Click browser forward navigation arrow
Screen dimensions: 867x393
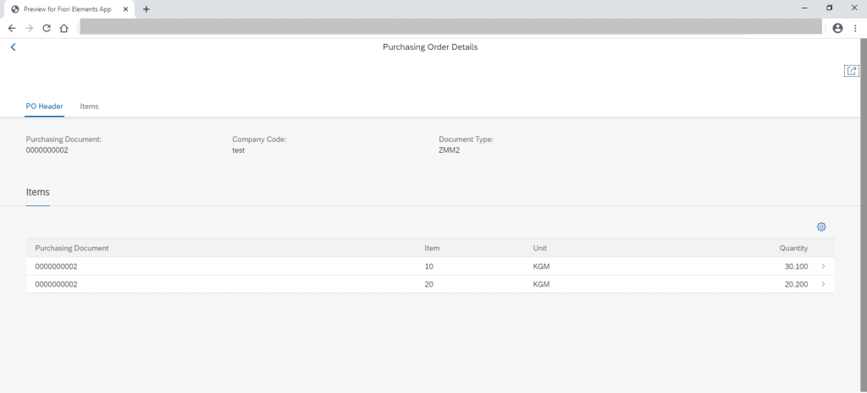pos(30,28)
